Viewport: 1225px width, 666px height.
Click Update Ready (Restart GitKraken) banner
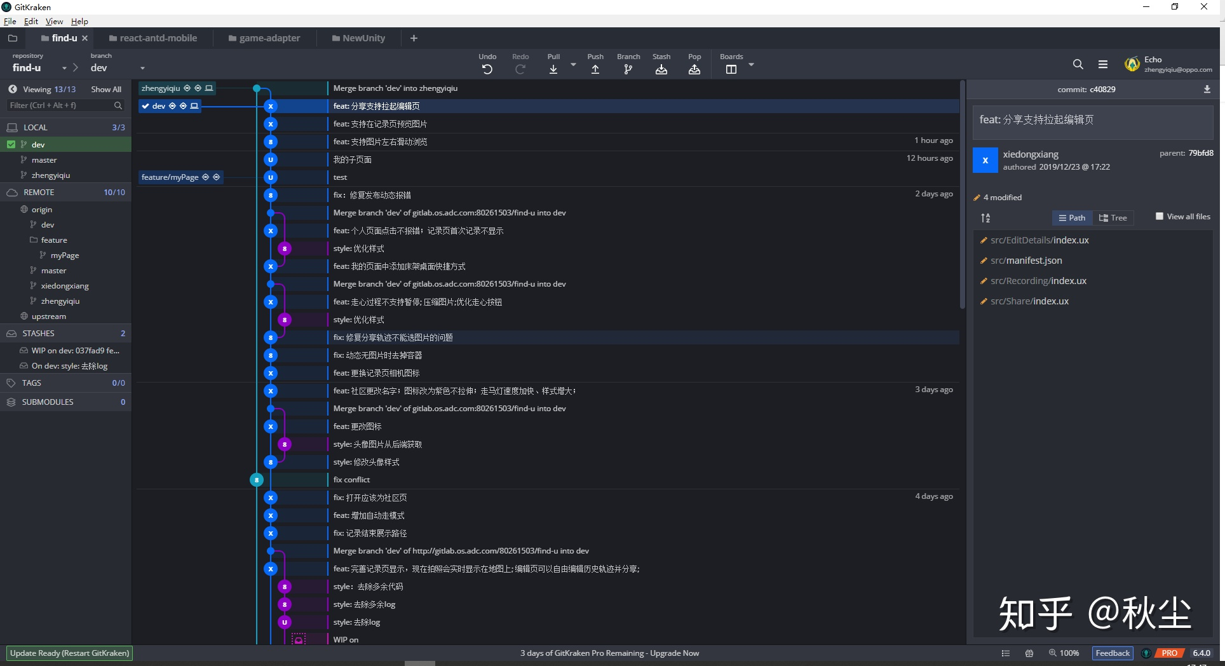69,653
